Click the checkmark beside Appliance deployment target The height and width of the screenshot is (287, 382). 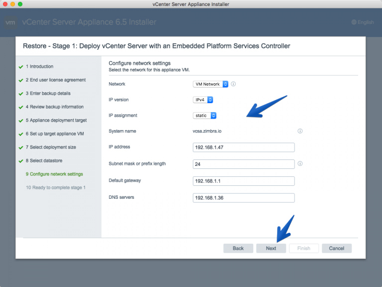click(21, 121)
